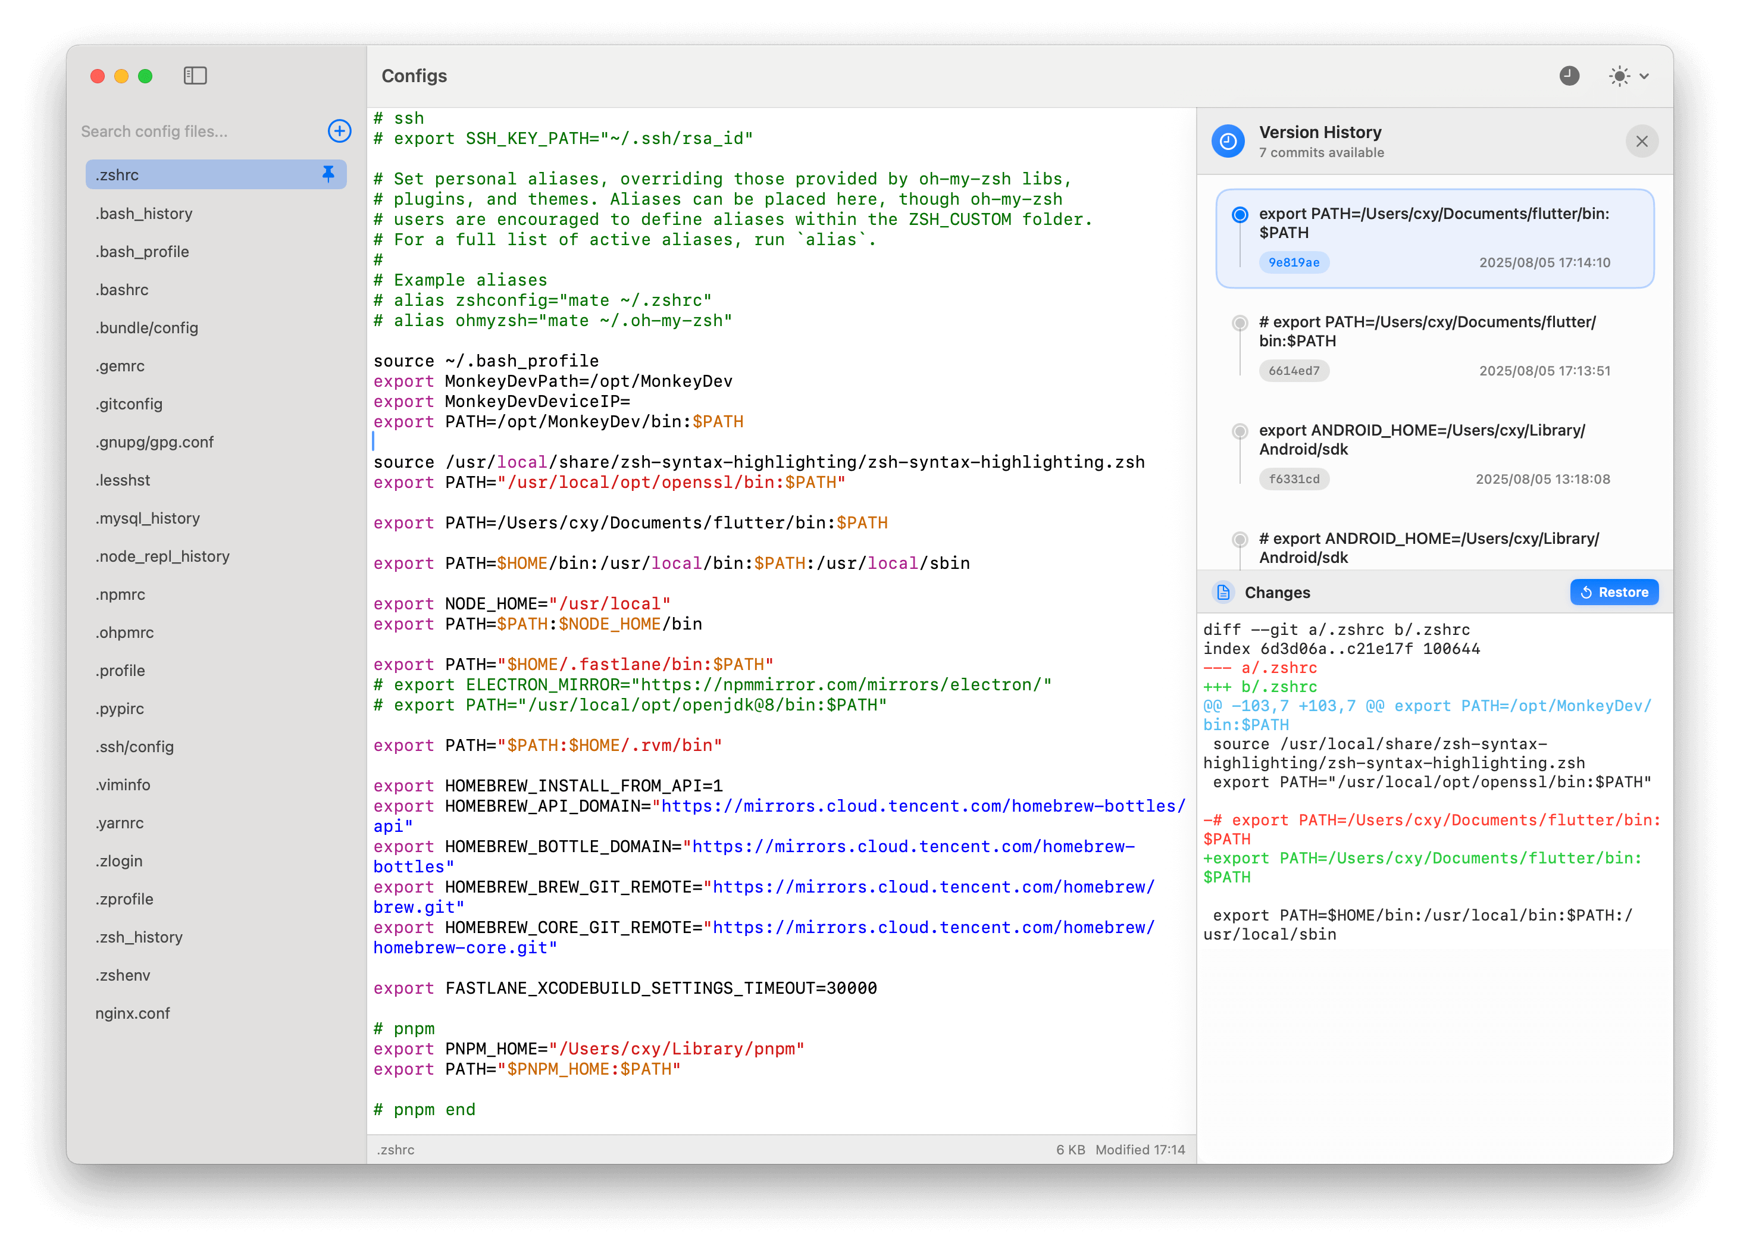Open the .ssh/config file
The width and height of the screenshot is (1740, 1252).
[134, 746]
